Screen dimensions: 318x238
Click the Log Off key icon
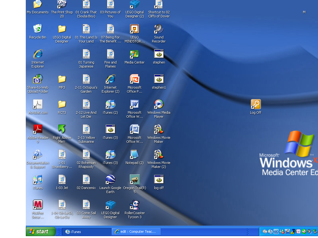tap(256, 107)
